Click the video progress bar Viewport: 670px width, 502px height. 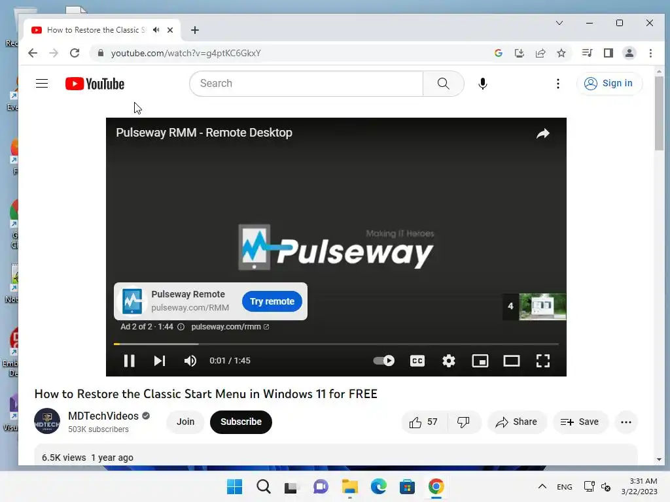pos(336,344)
